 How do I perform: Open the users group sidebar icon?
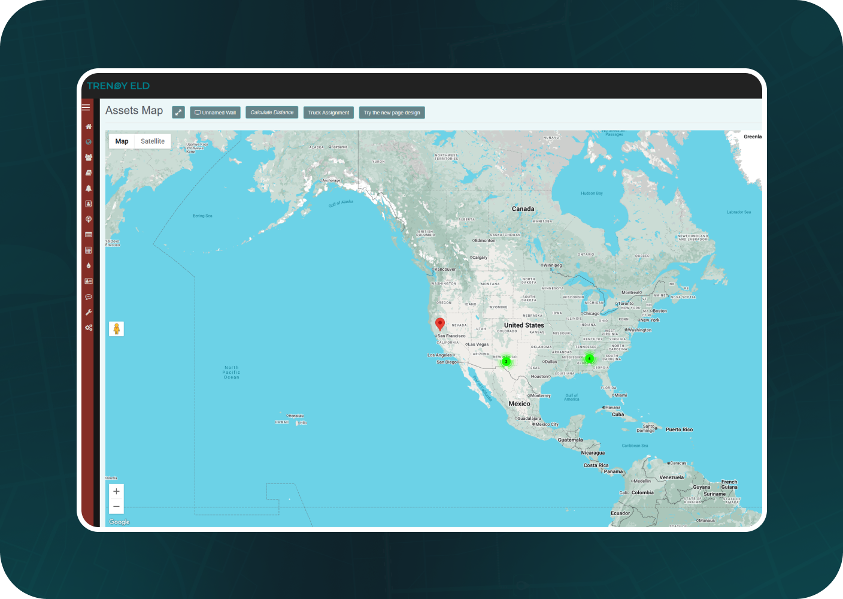(x=89, y=158)
